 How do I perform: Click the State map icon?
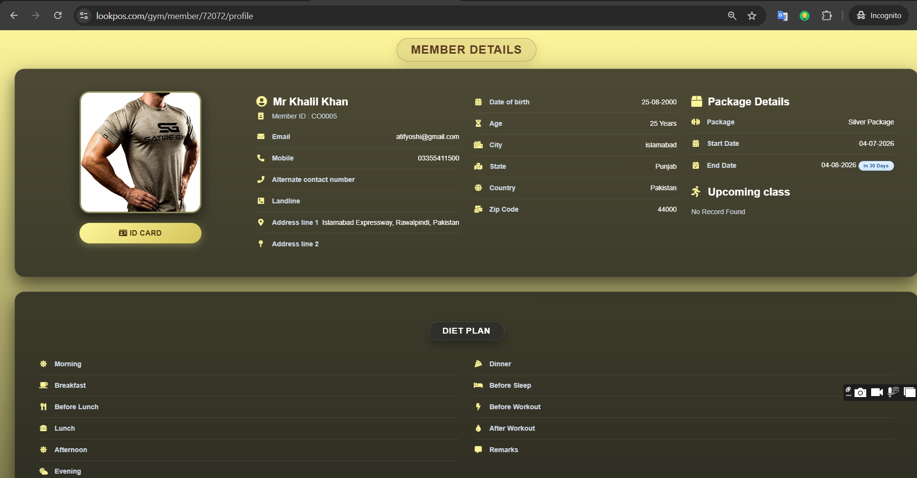[478, 166]
